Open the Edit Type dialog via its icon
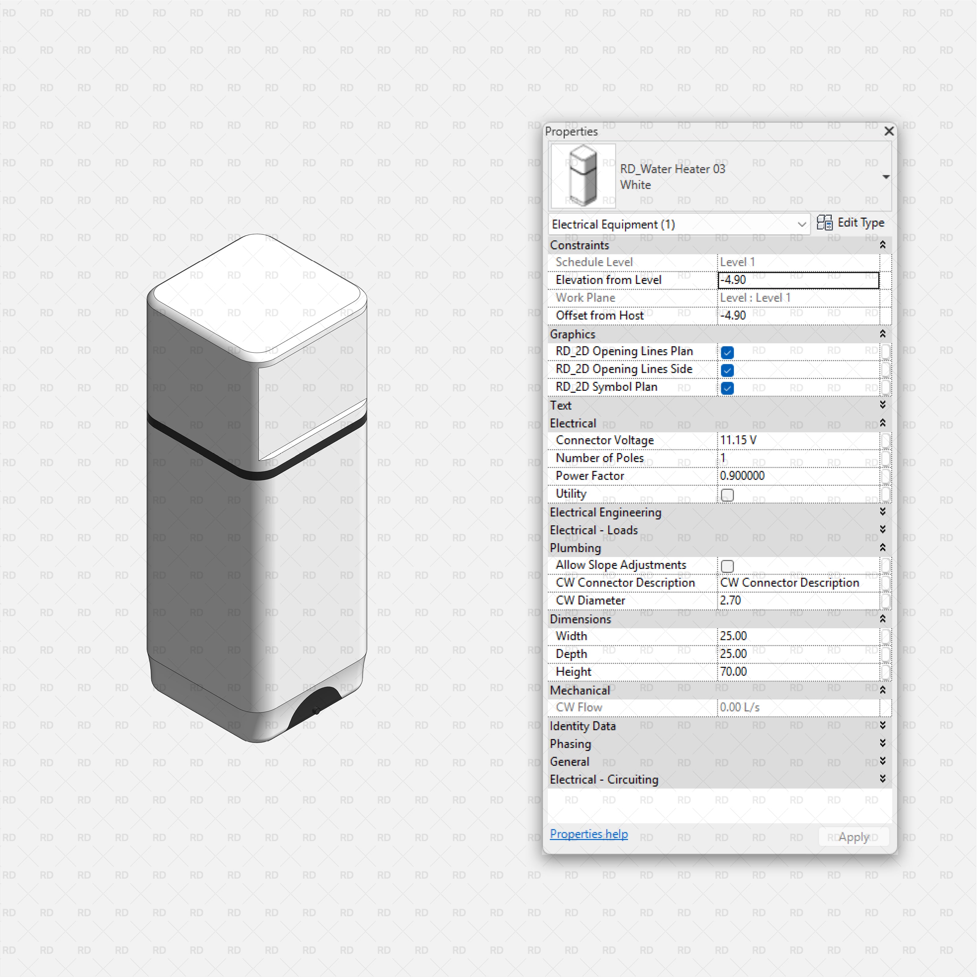This screenshot has height=977, width=977. pyautogui.click(x=824, y=223)
